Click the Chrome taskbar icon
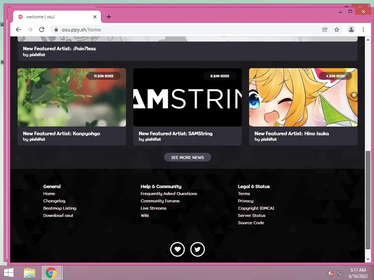Screen dimensions: 374x280 pos(51,273)
